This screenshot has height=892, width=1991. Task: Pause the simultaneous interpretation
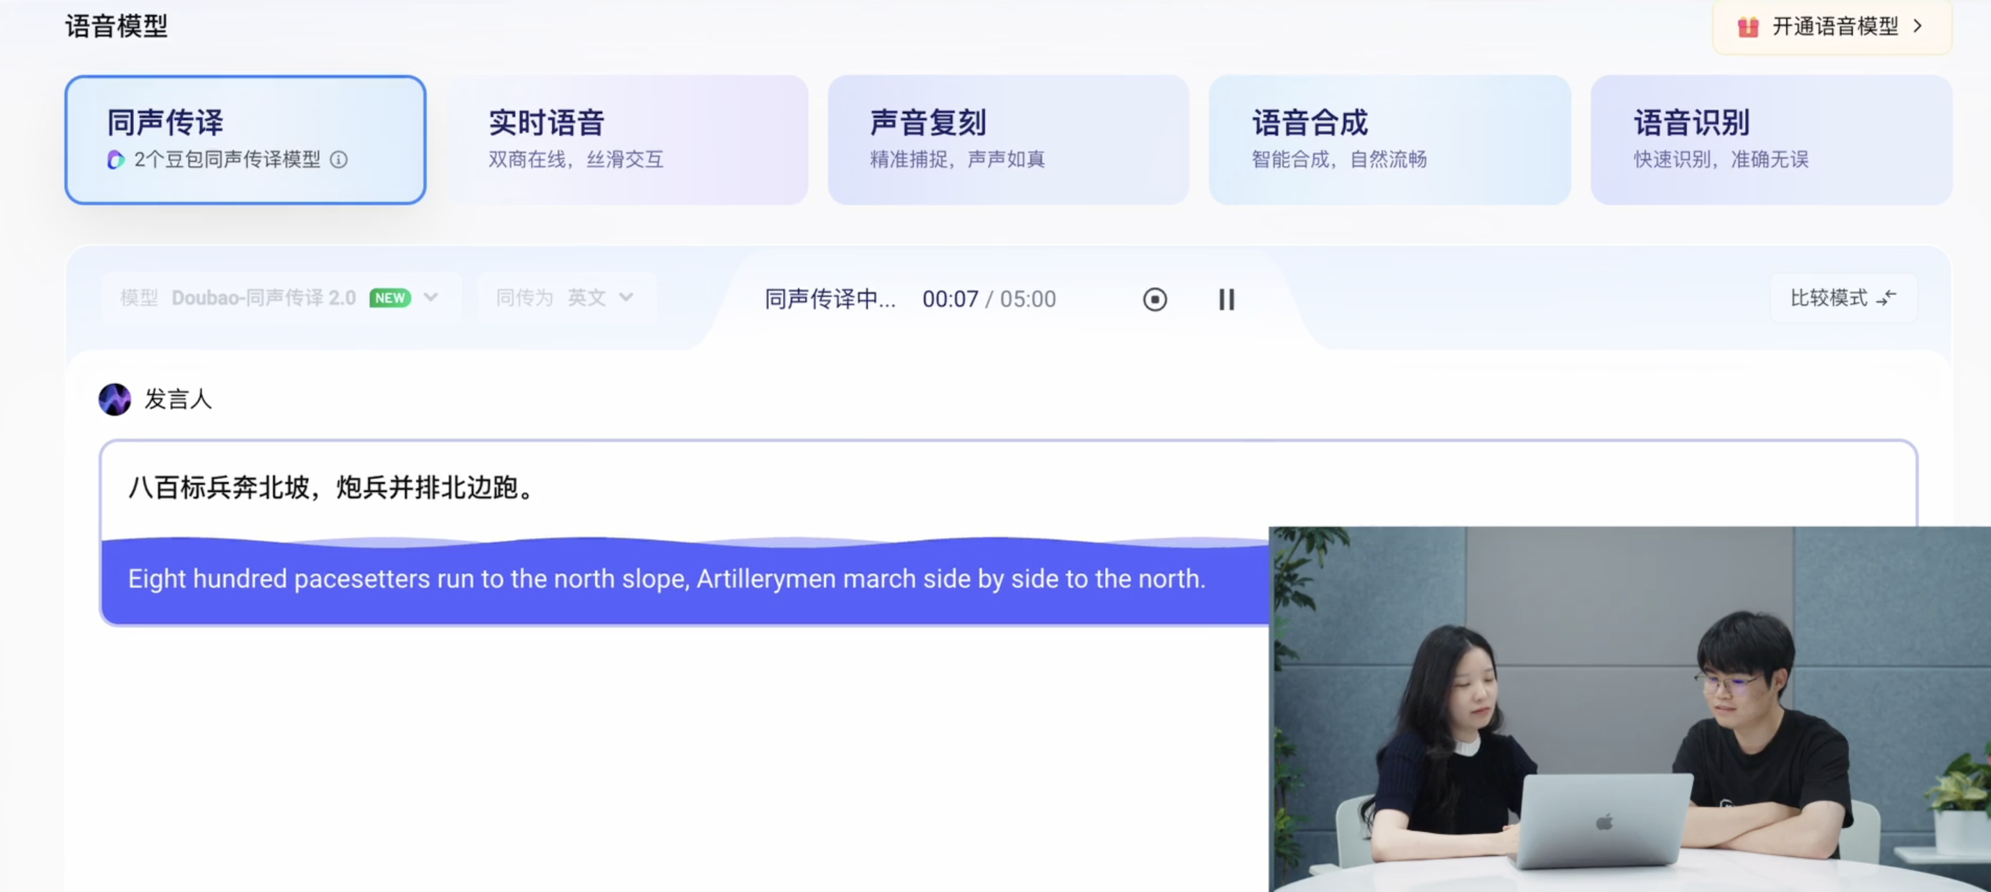[x=1227, y=300]
